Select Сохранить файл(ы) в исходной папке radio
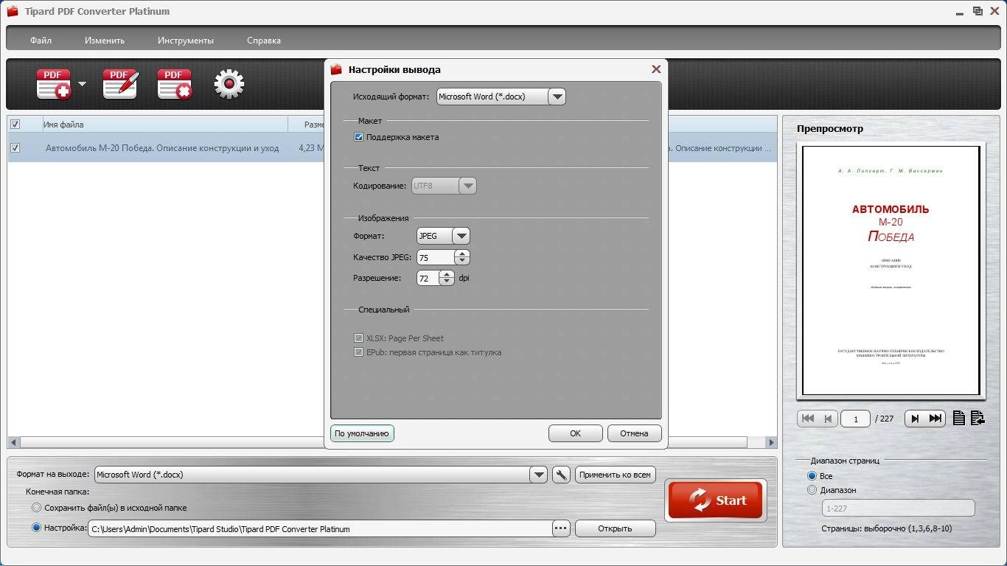Image resolution: width=1007 pixels, height=566 pixels. coord(37,508)
